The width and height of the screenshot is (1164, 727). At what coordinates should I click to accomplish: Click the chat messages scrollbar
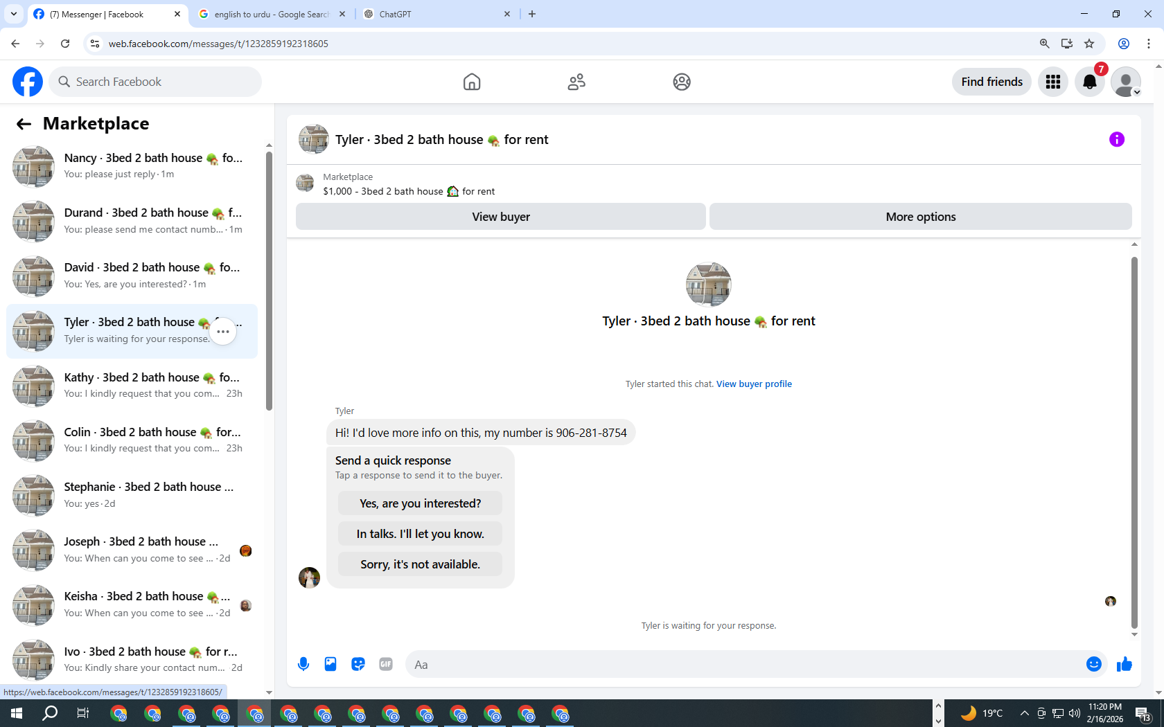coord(1134,442)
